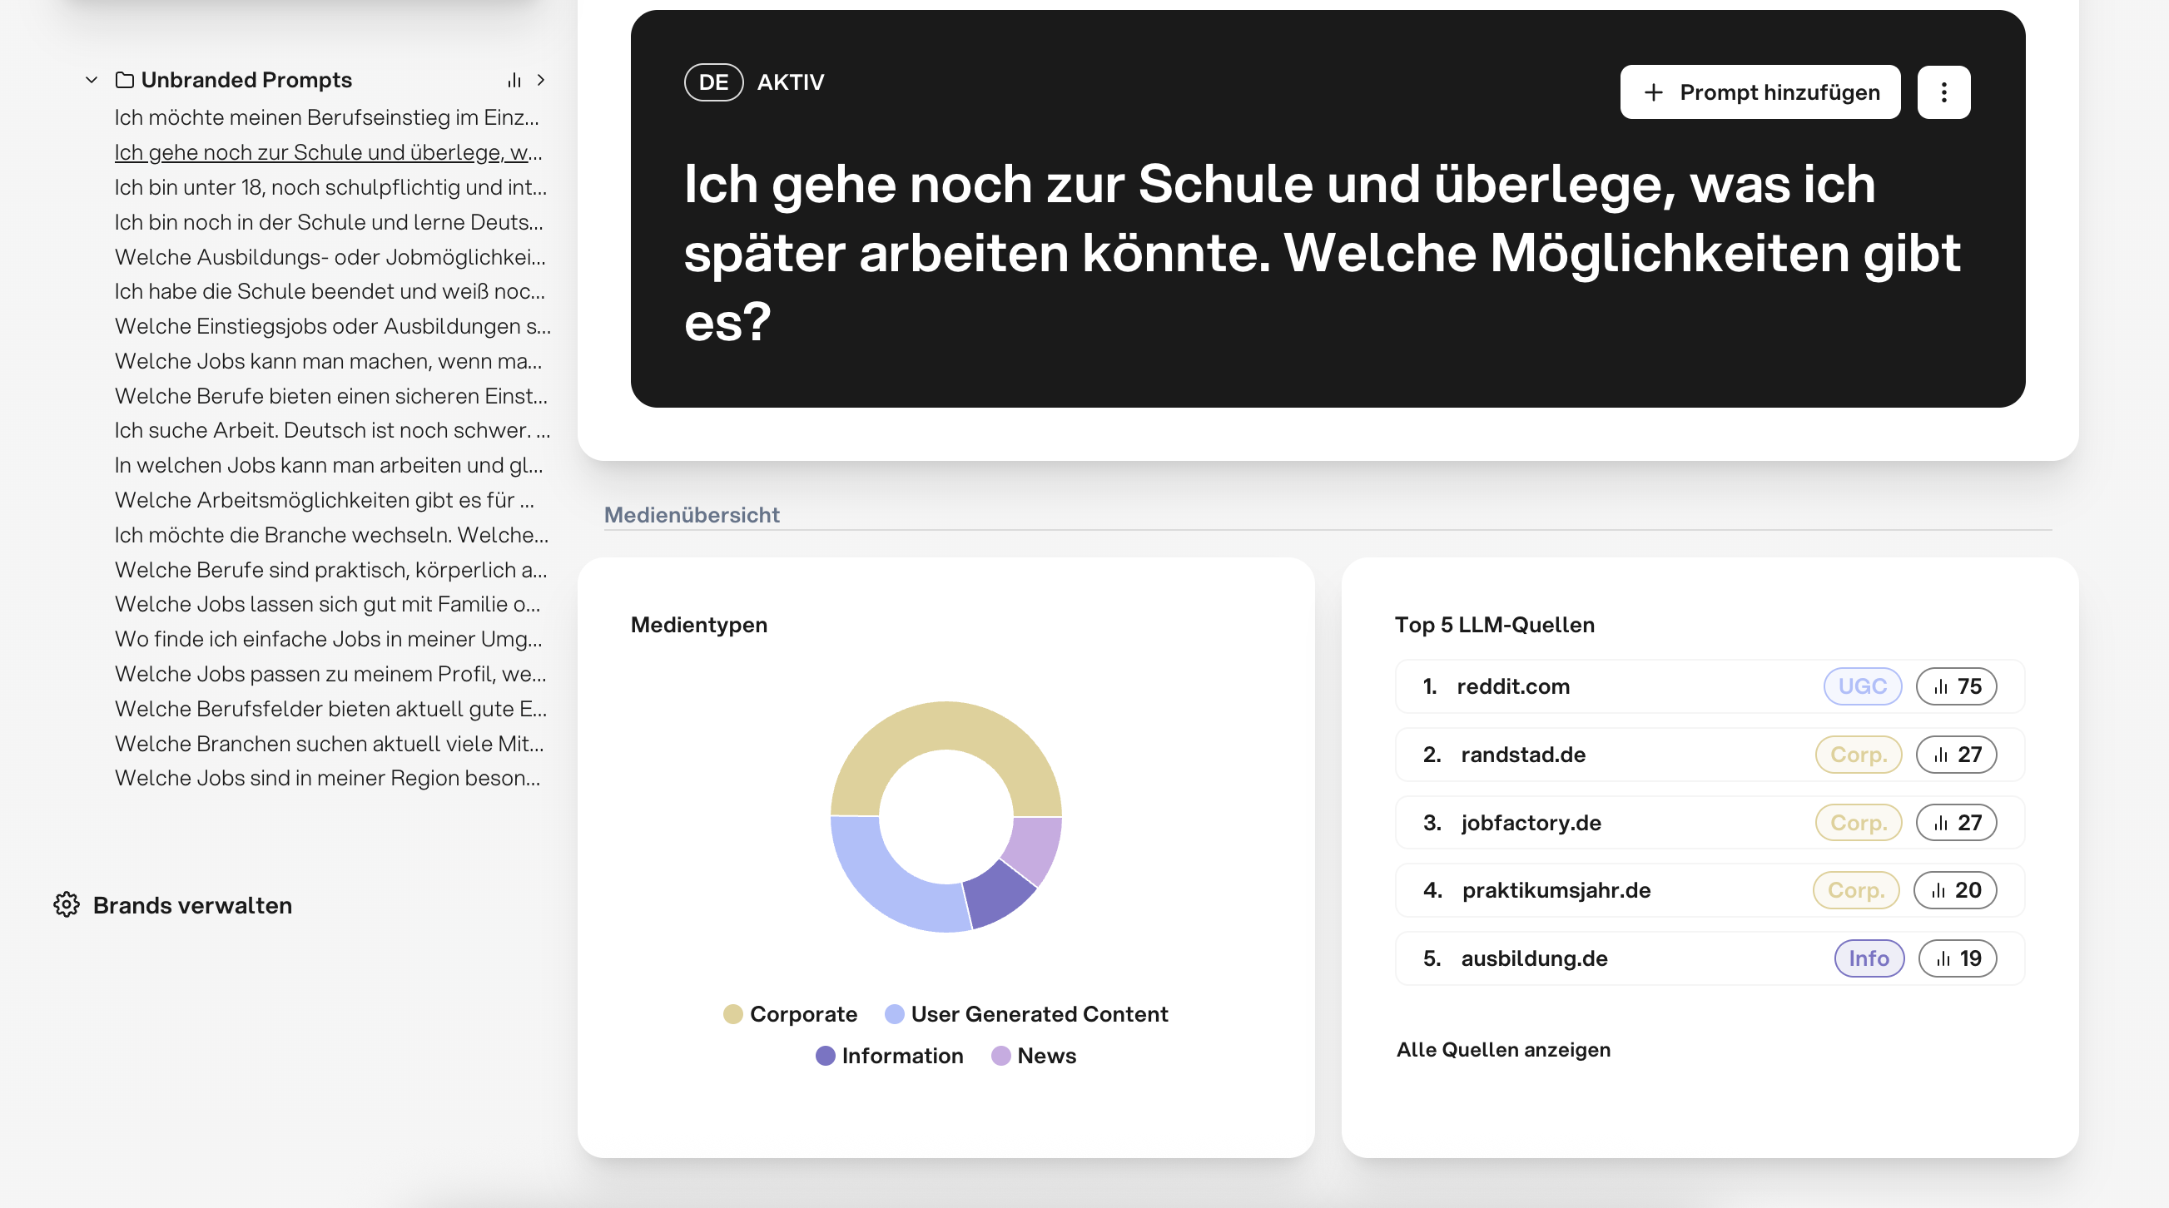Collapse the Unbranded Prompts folder

point(92,80)
